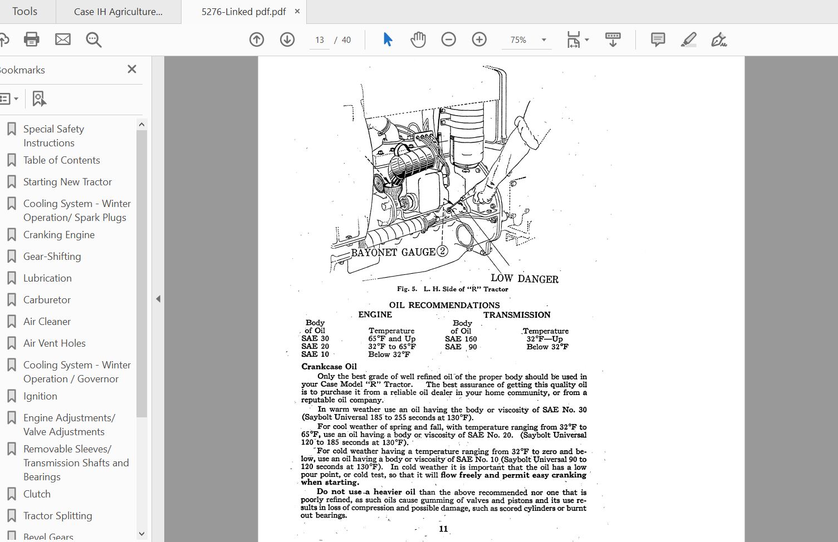
Task: Open the Carburetor bookmark
Action: (47, 300)
